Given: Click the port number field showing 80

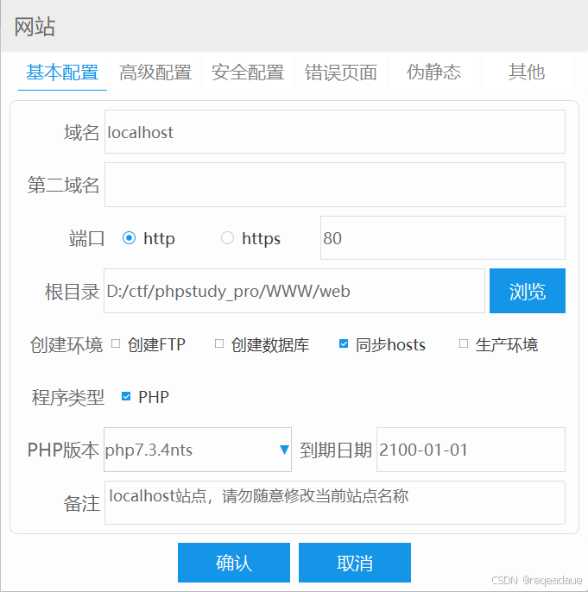Looking at the screenshot, I should coord(443,238).
